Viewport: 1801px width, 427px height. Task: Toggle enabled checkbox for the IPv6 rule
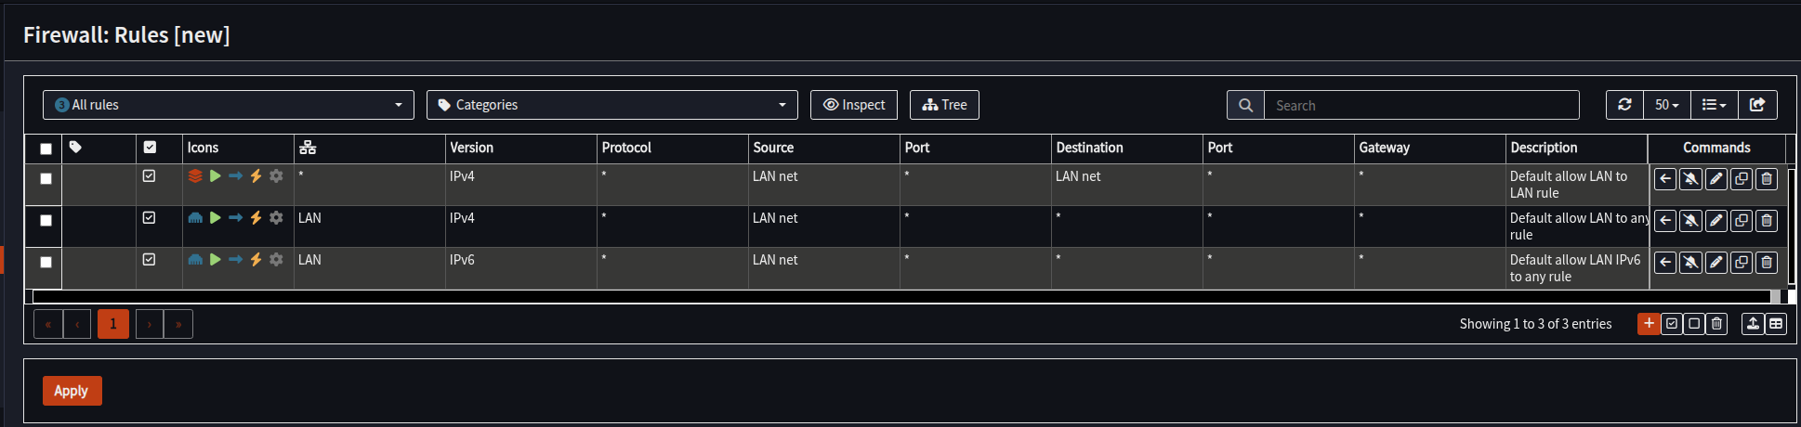tap(149, 260)
